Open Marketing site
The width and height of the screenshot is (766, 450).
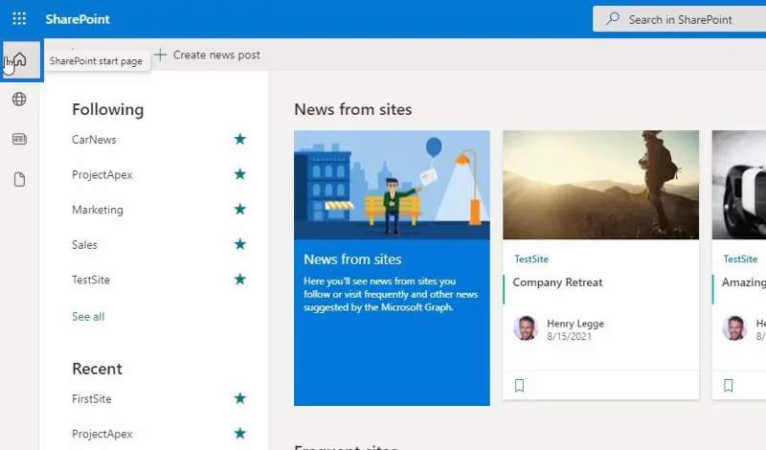coord(98,210)
